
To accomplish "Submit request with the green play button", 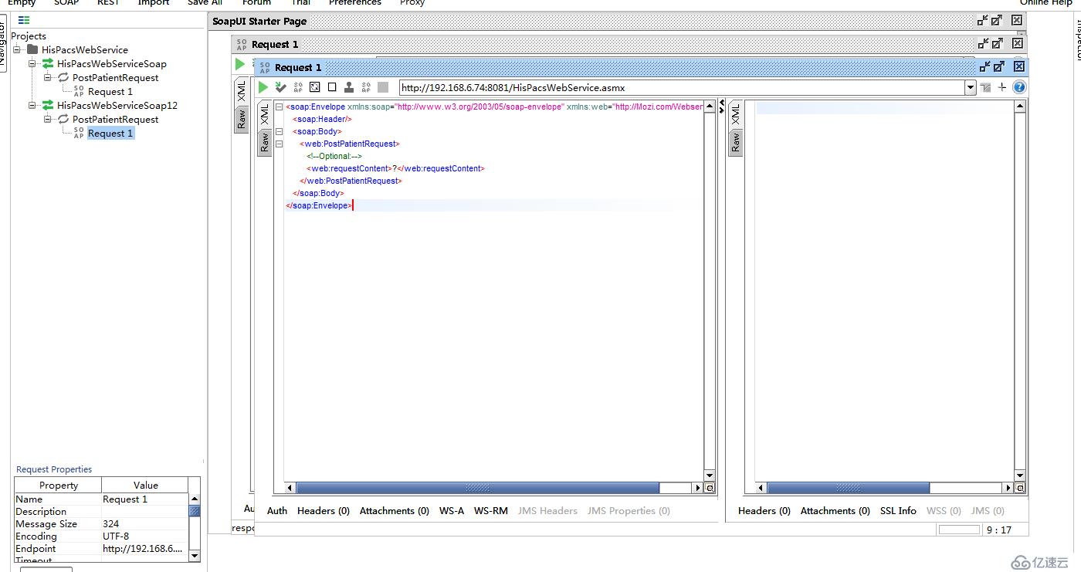I will 263,87.
